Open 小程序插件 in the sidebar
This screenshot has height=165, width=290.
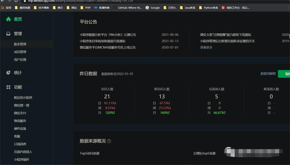coord(22,160)
